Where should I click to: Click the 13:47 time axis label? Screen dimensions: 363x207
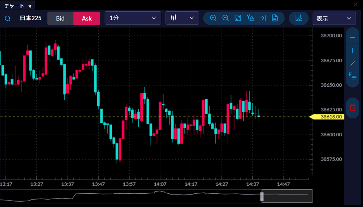[x=98, y=184]
